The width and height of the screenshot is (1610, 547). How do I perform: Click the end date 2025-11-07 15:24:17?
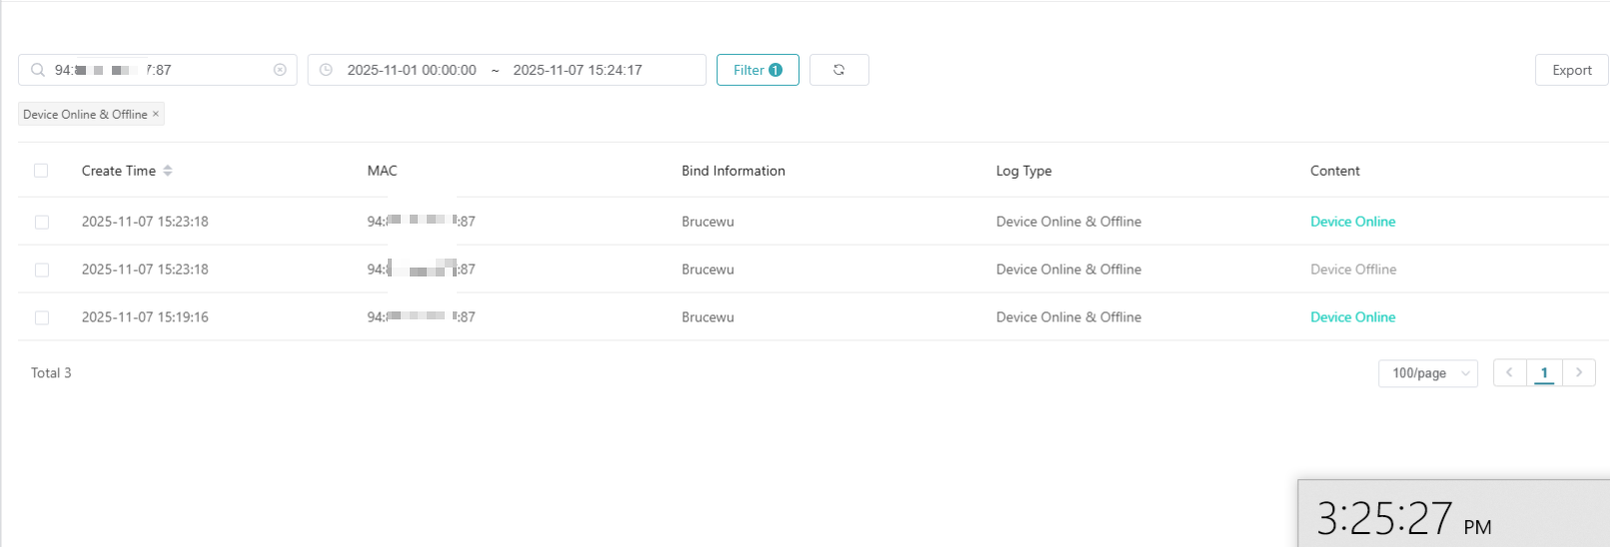pyautogui.click(x=578, y=70)
